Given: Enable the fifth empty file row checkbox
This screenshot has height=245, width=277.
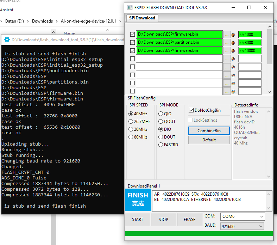Looking at the screenshot, I should [x=132, y=67].
